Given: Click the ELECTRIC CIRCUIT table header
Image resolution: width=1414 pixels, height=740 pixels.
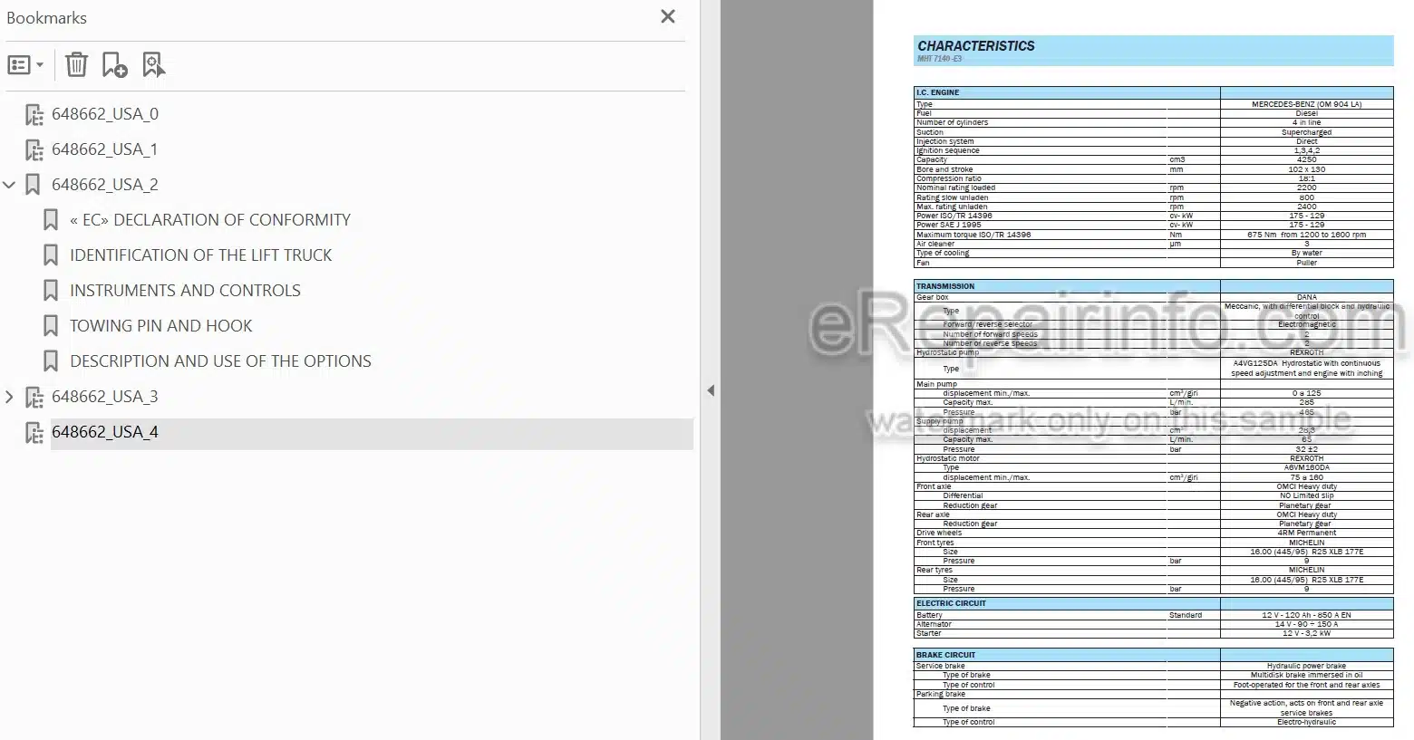Looking at the screenshot, I should (x=951, y=603).
